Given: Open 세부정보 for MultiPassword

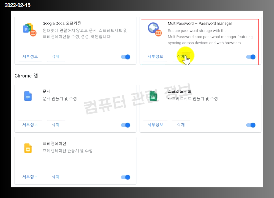Looking at the screenshot, I should 155,56.
